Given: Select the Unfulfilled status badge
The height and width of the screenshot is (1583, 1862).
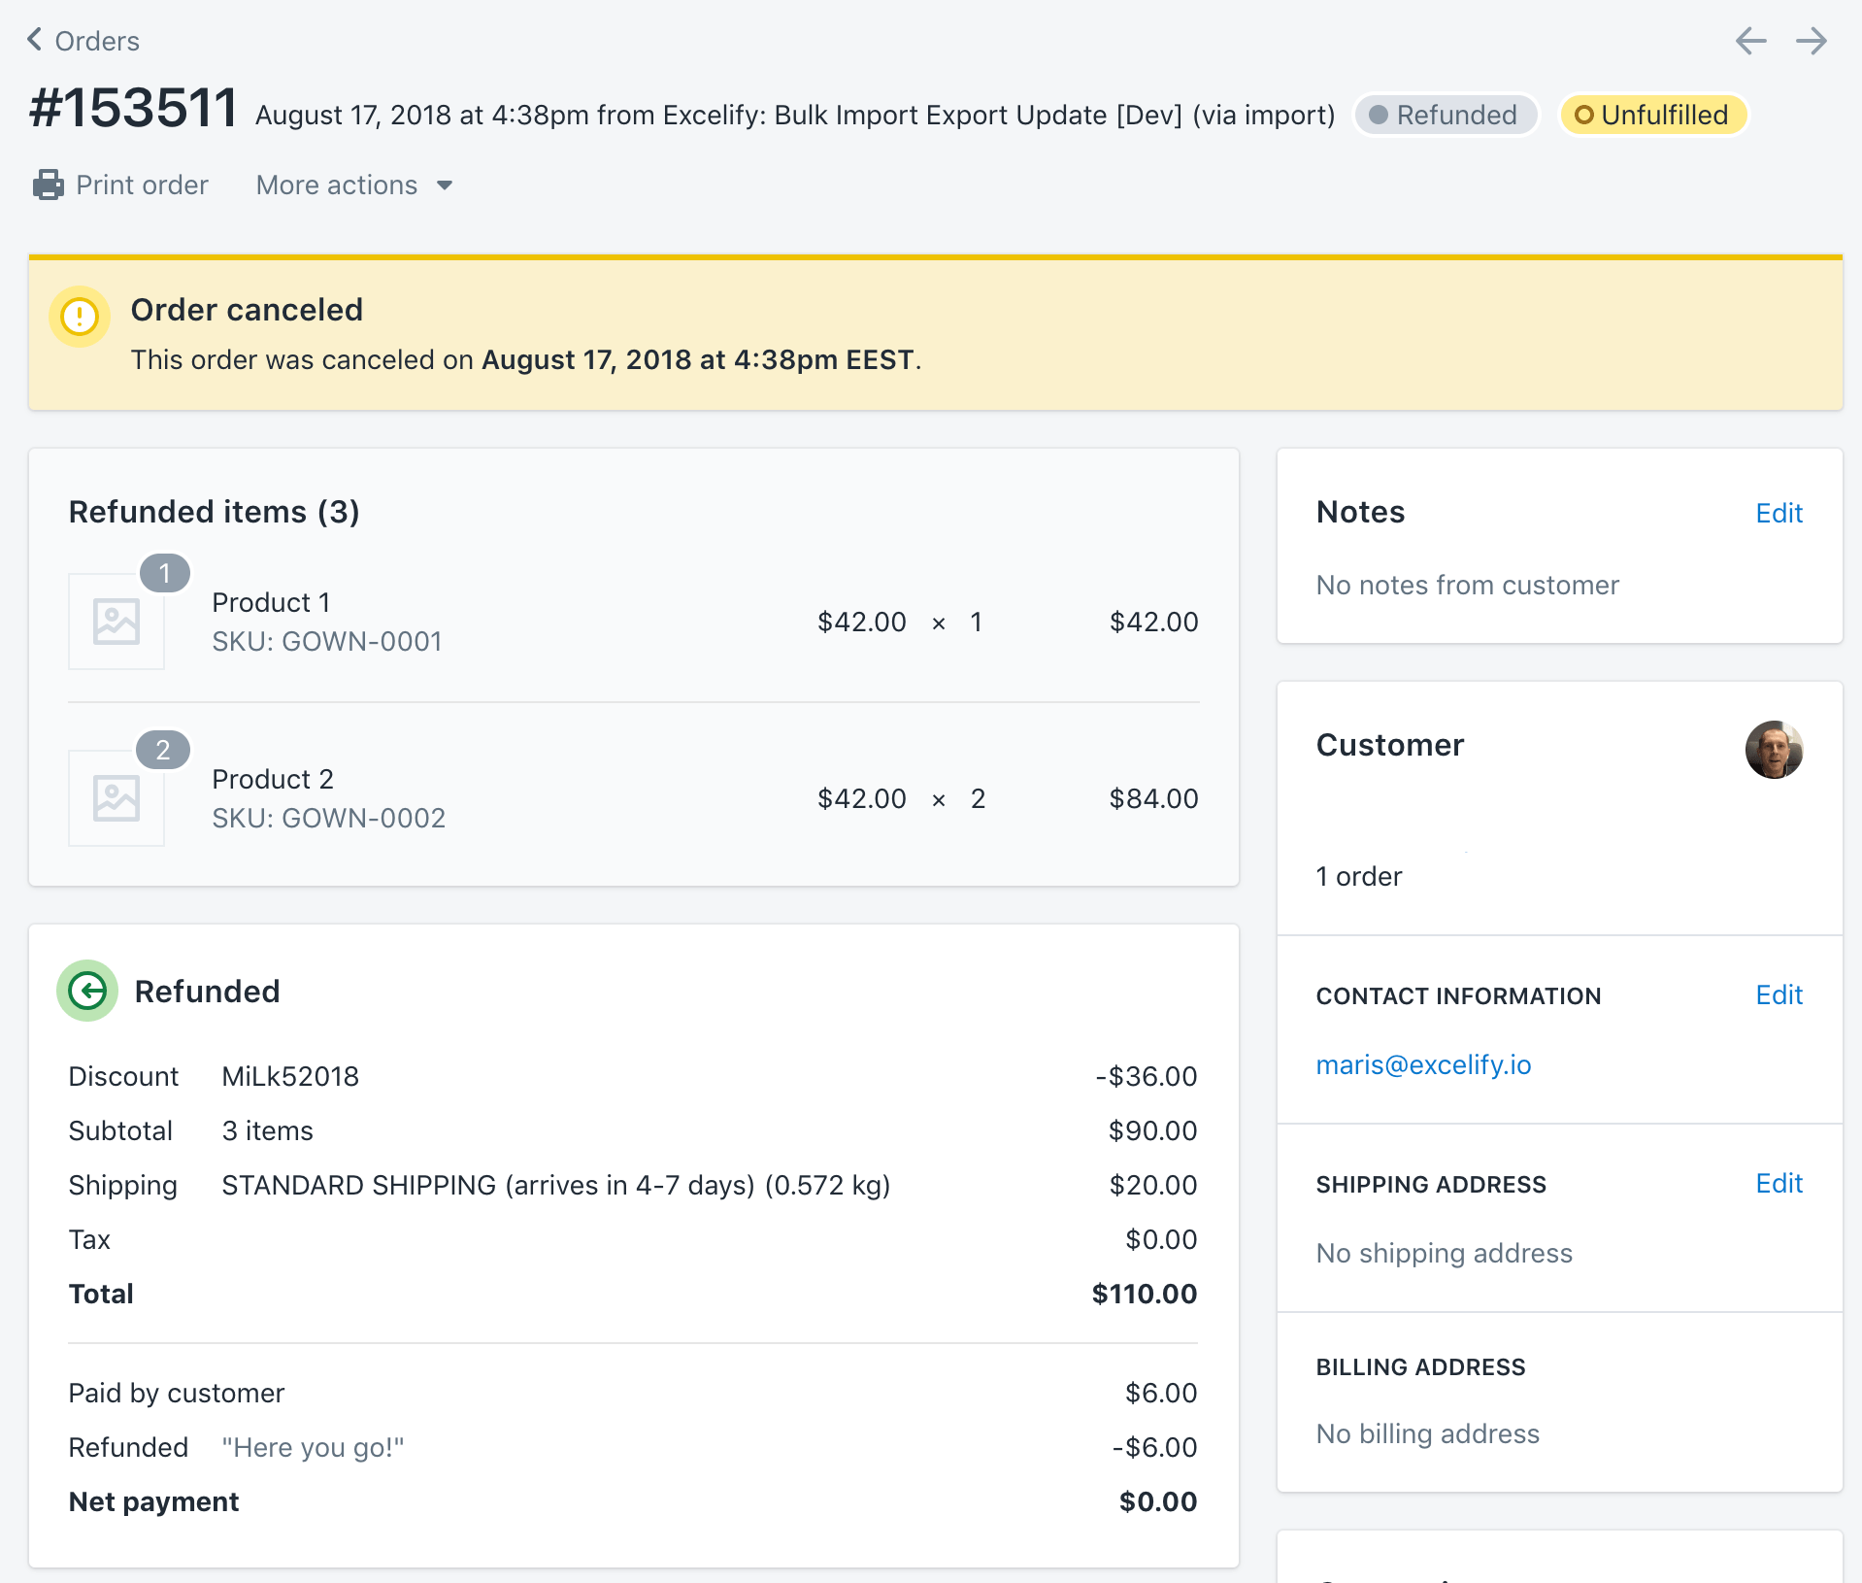Looking at the screenshot, I should pos(1652,114).
